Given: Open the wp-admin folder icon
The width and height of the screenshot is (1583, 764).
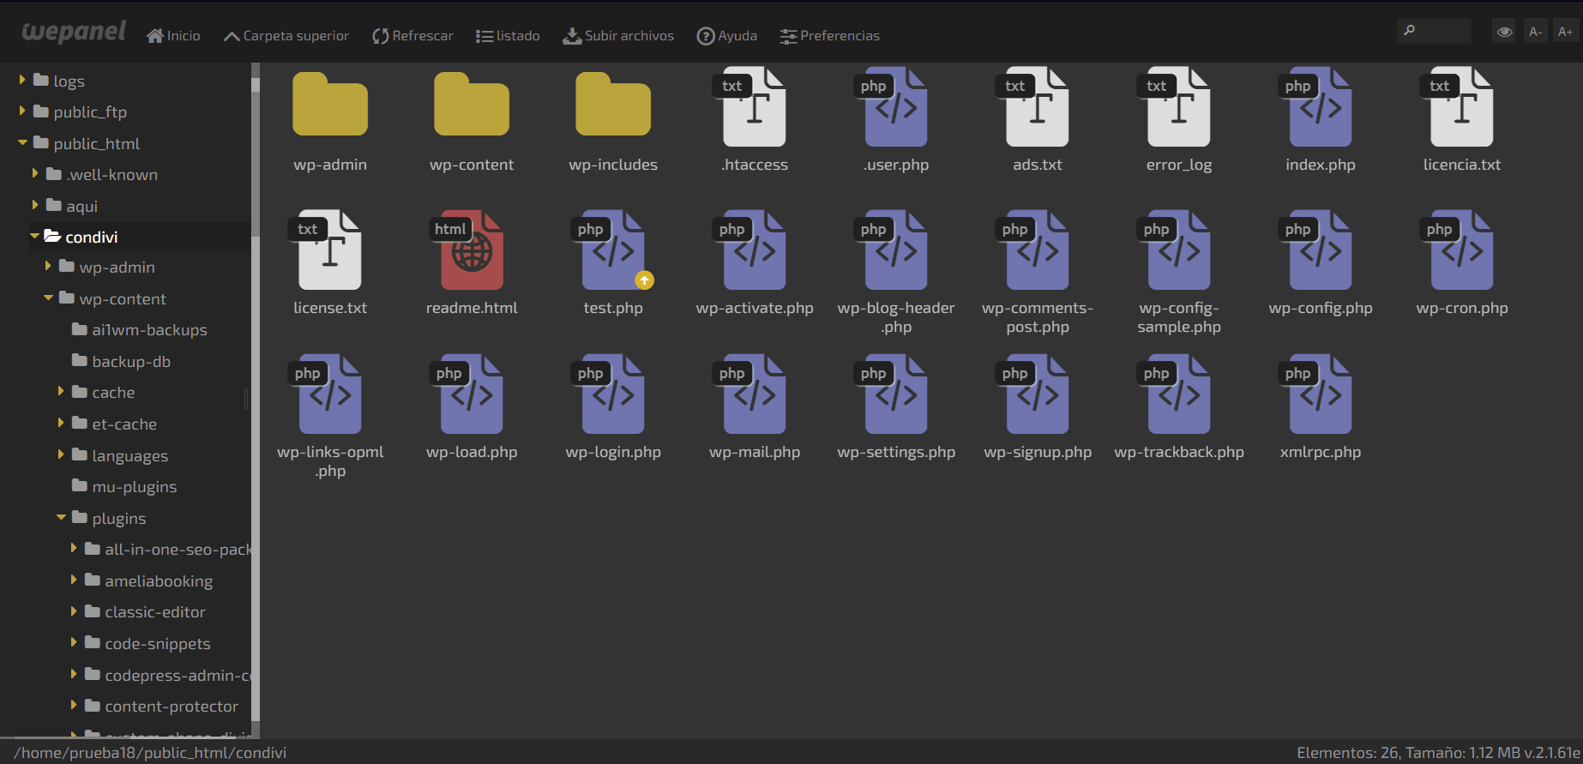Looking at the screenshot, I should coord(330,105).
